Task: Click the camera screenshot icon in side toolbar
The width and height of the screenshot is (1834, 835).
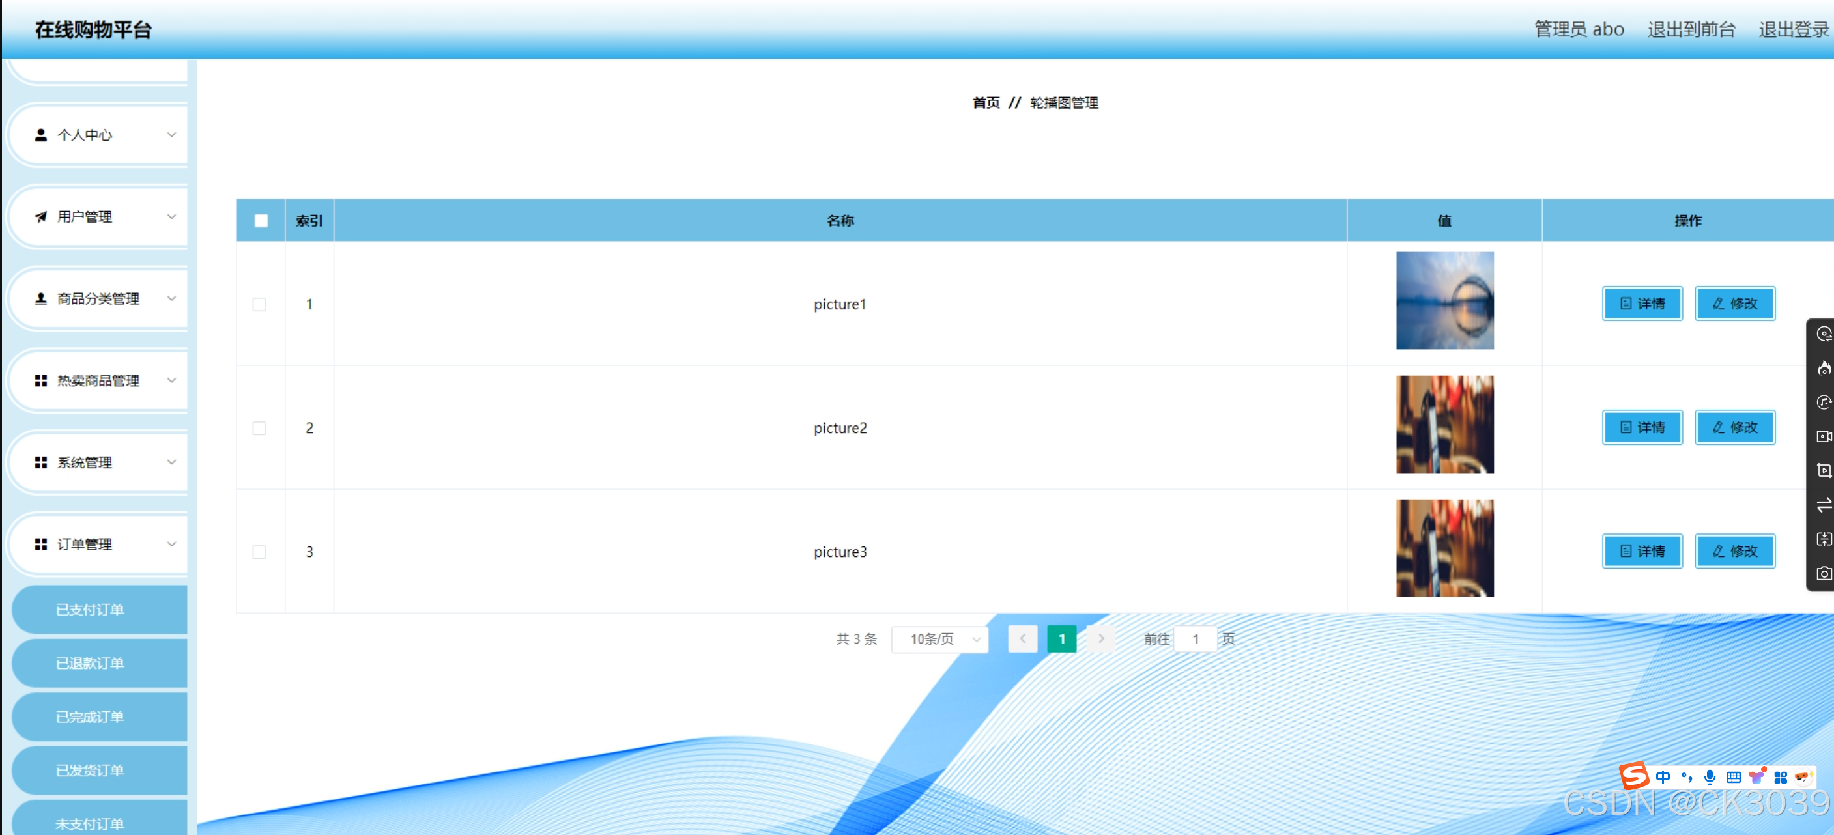Action: coord(1824,573)
